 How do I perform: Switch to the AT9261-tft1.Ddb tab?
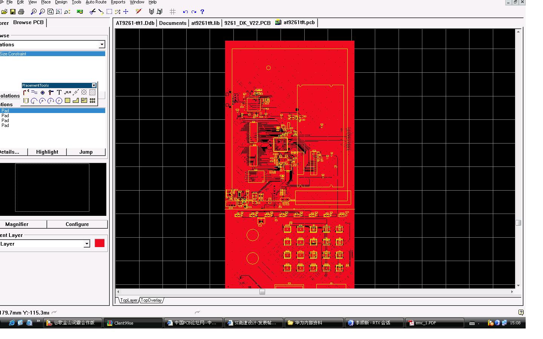click(135, 23)
